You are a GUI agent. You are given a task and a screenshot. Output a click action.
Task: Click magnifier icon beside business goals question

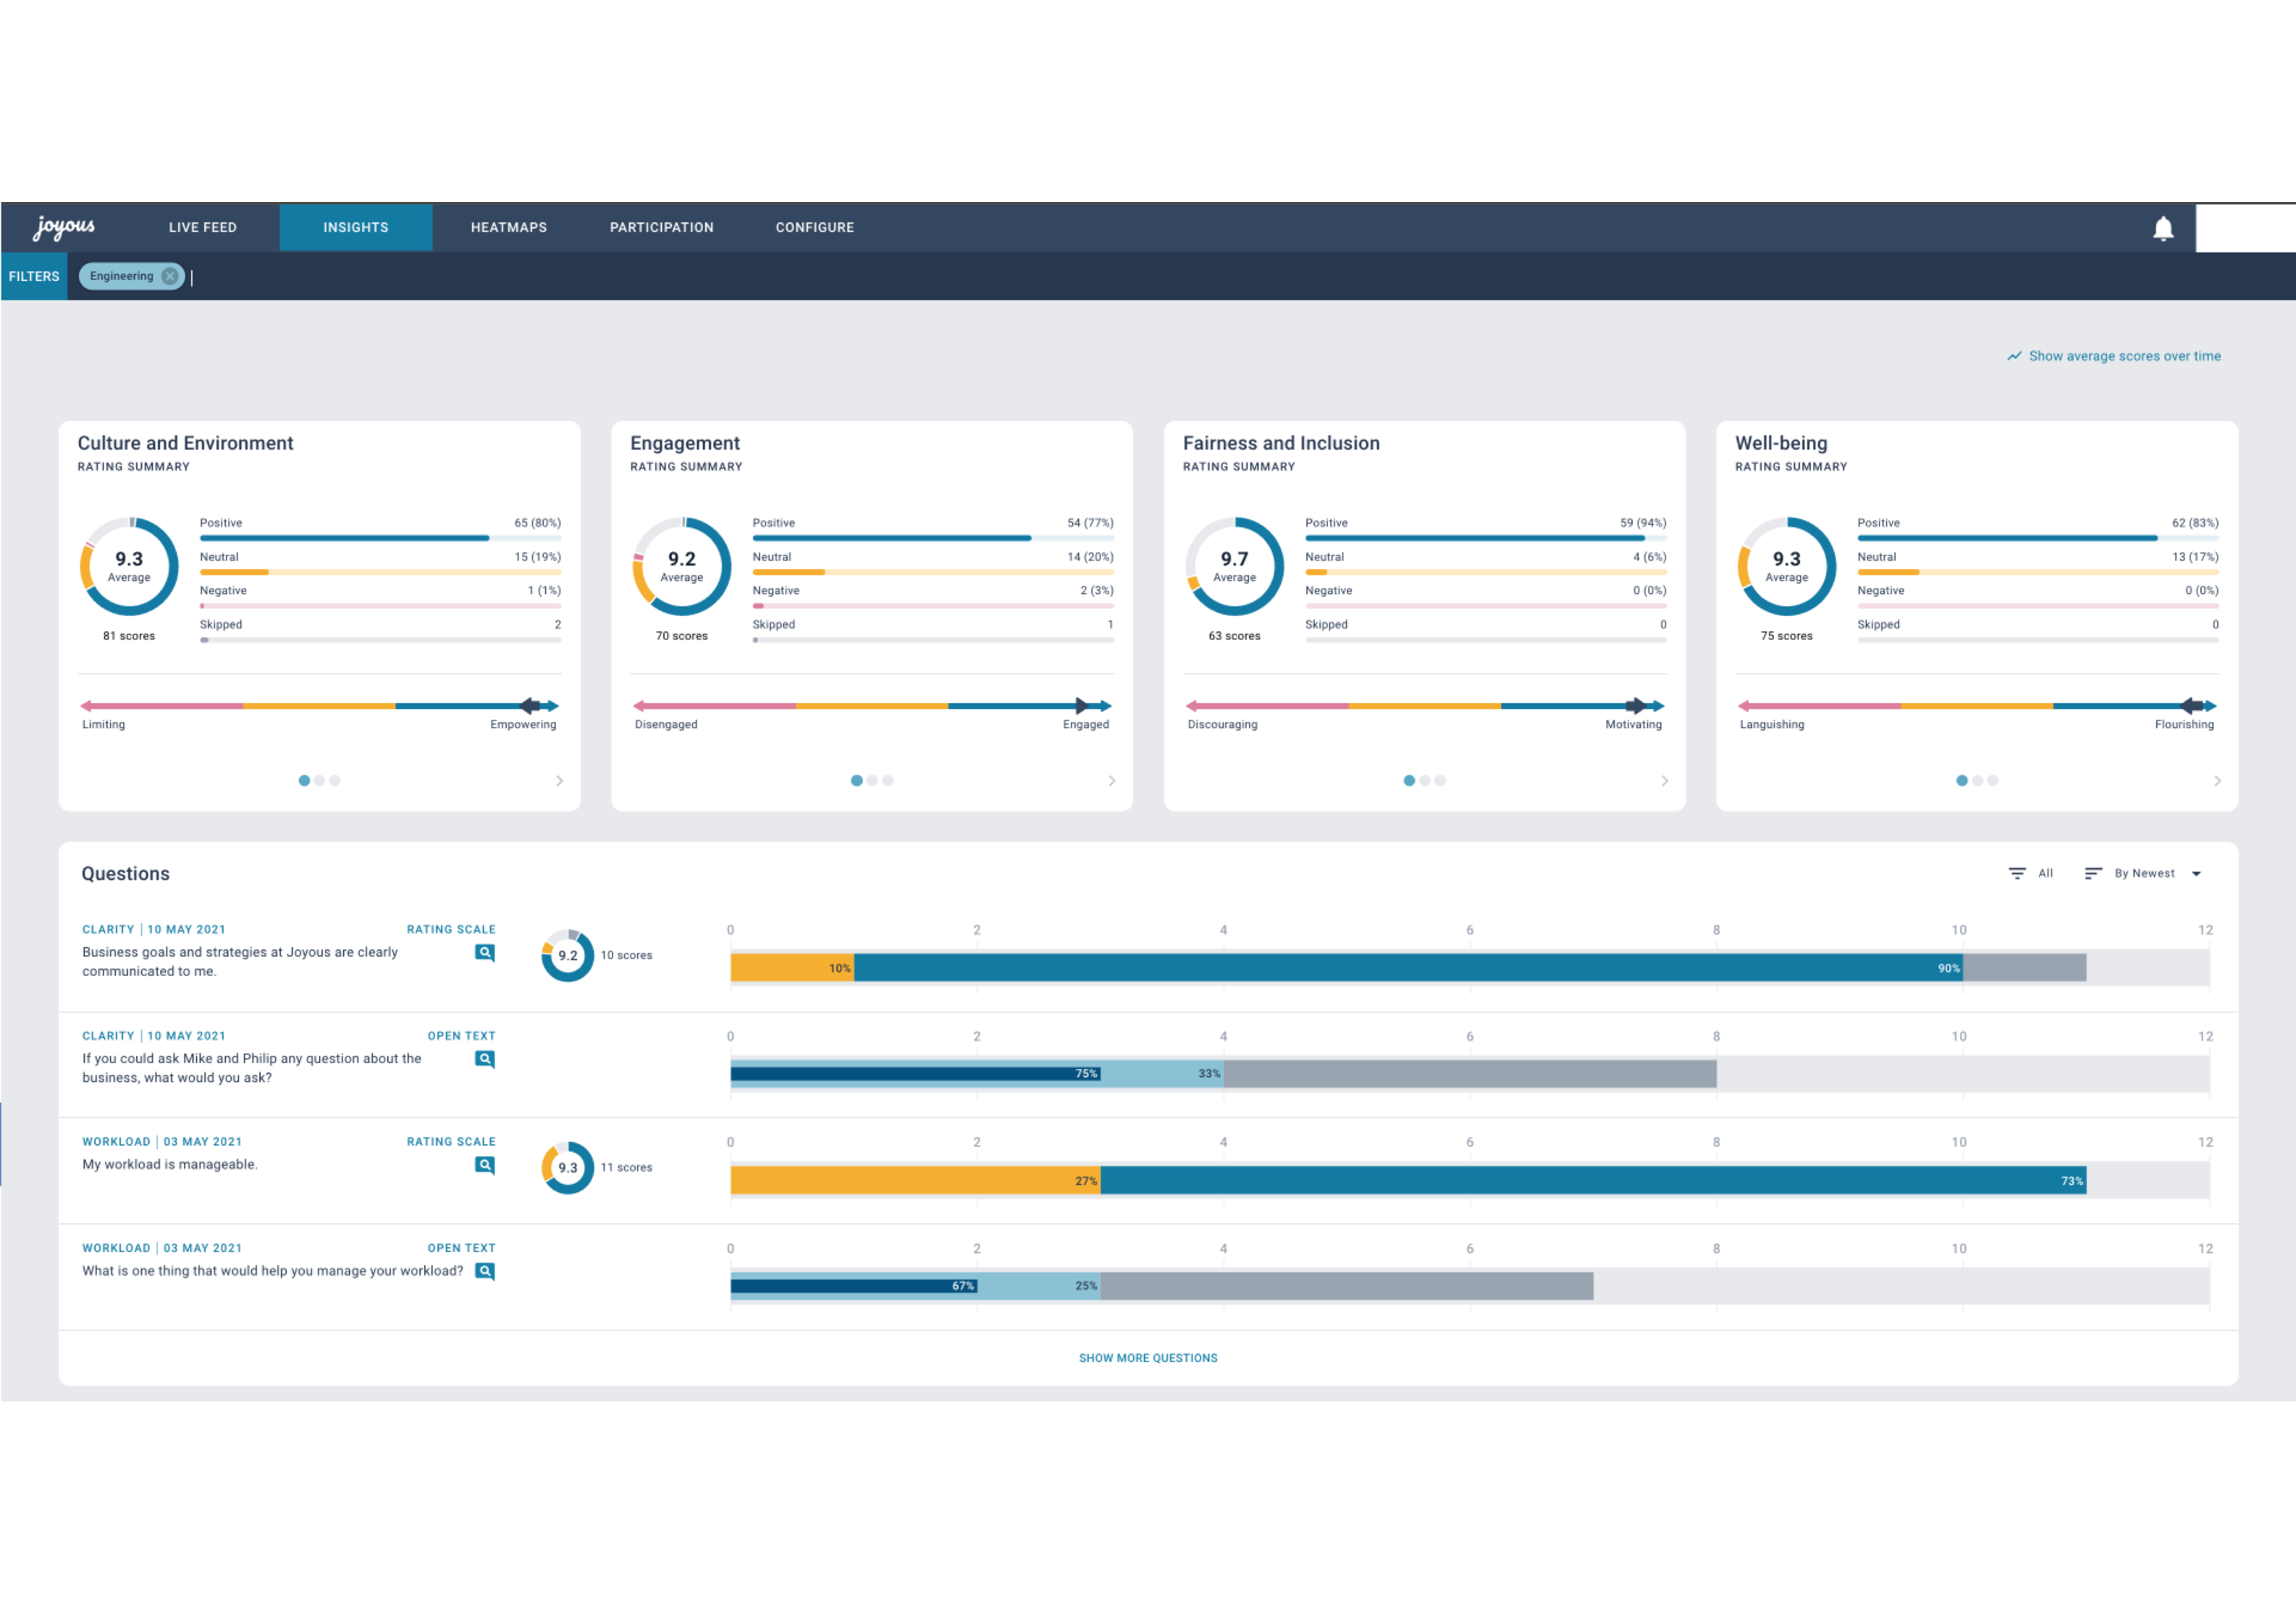(x=485, y=953)
